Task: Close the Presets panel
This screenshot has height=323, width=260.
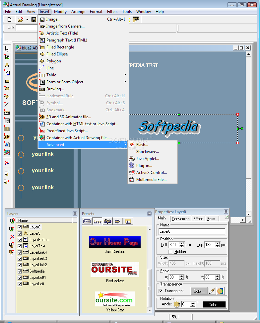Action: point(150,213)
